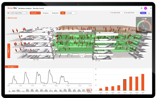Viewport: 160px width, 98px height.
Task: Select the tallest bar in the chart
Action: point(143,82)
